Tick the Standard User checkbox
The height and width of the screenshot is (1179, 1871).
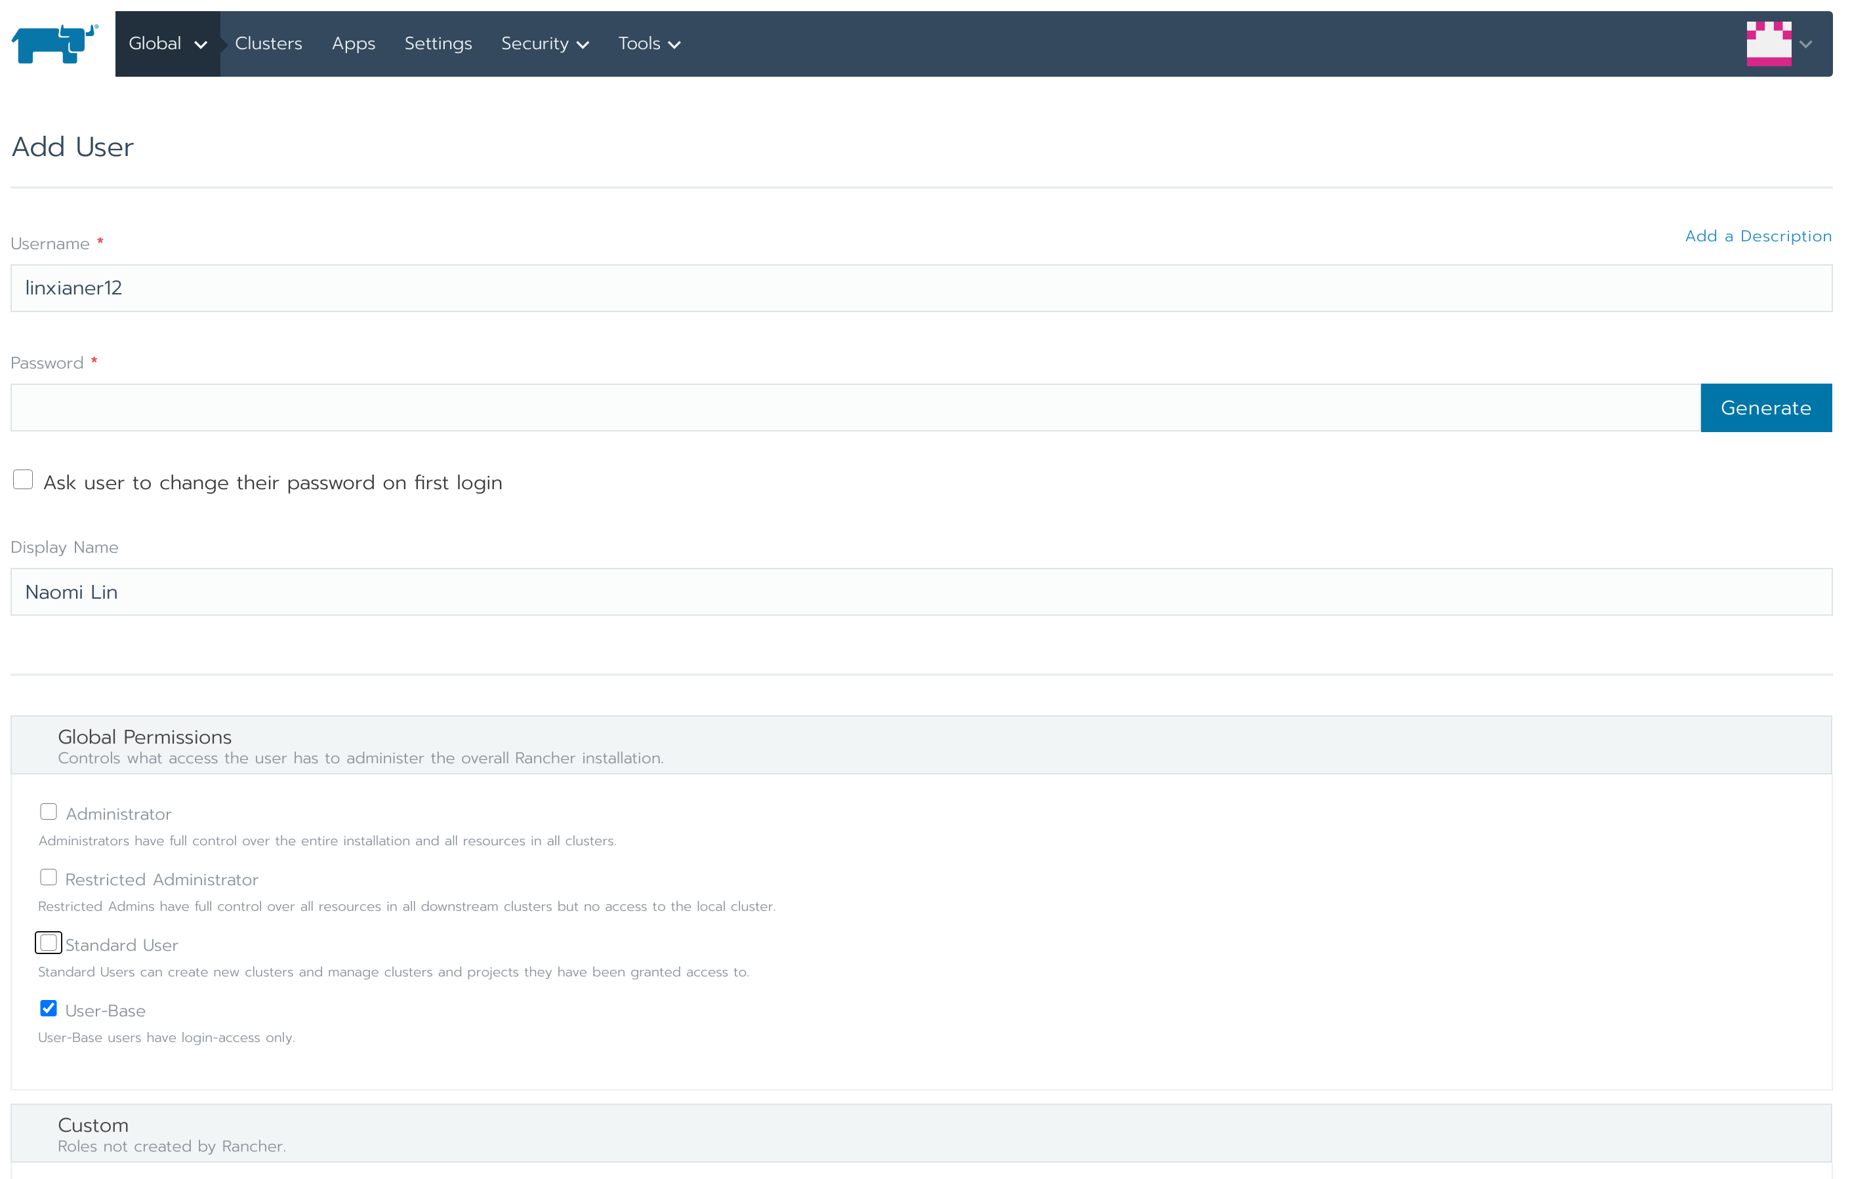48,943
